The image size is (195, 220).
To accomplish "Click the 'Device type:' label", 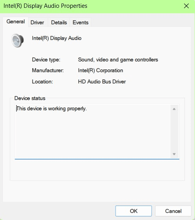I will click(x=46, y=60).
